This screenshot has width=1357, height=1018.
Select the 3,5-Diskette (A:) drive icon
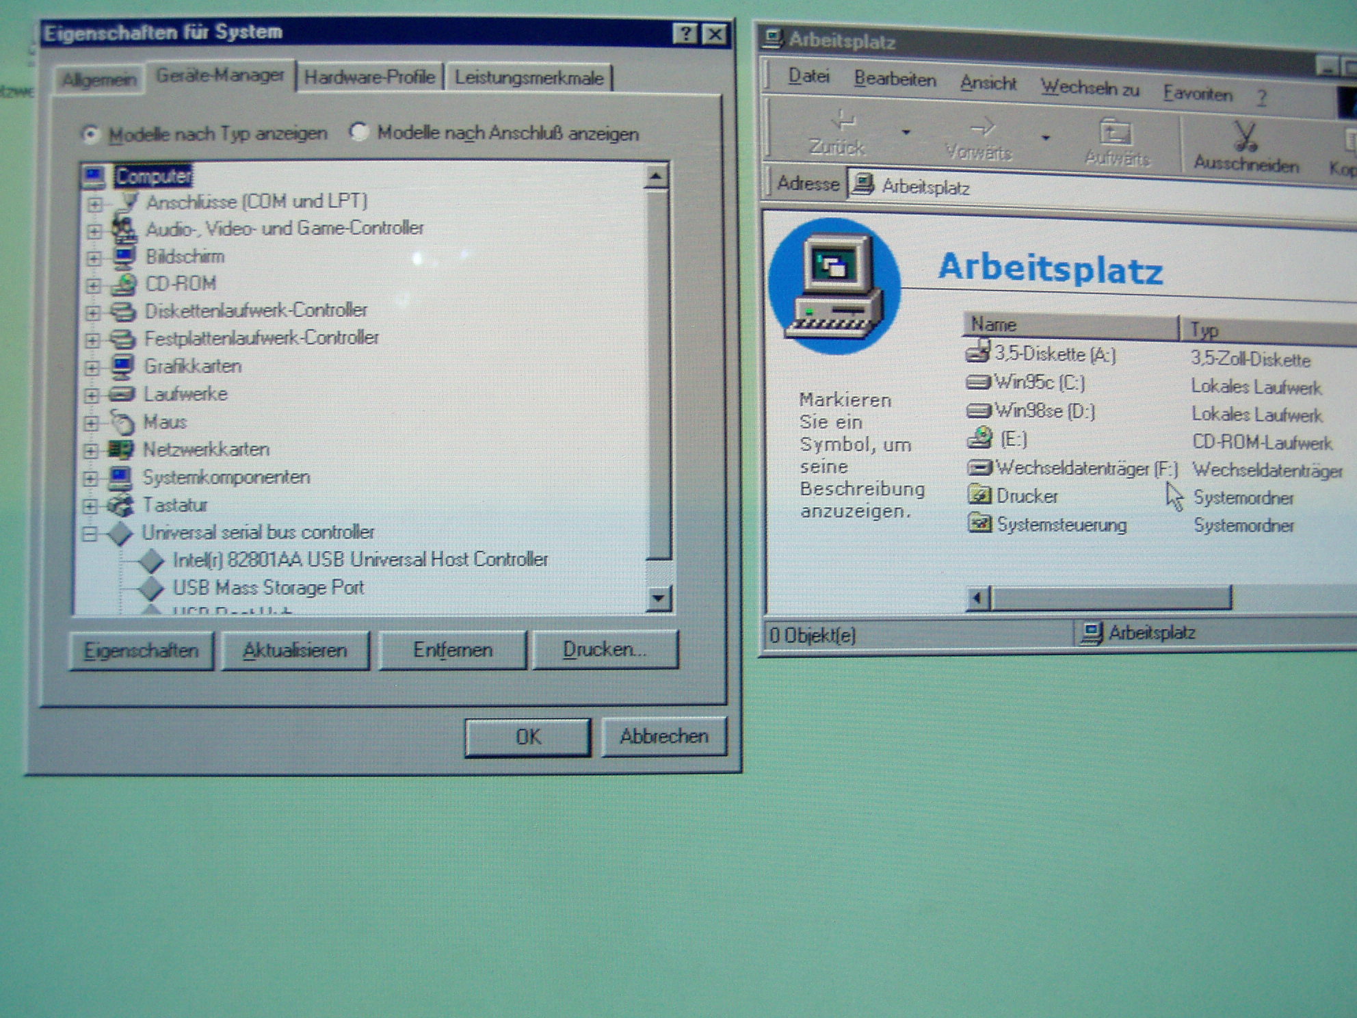click(978, 352)
